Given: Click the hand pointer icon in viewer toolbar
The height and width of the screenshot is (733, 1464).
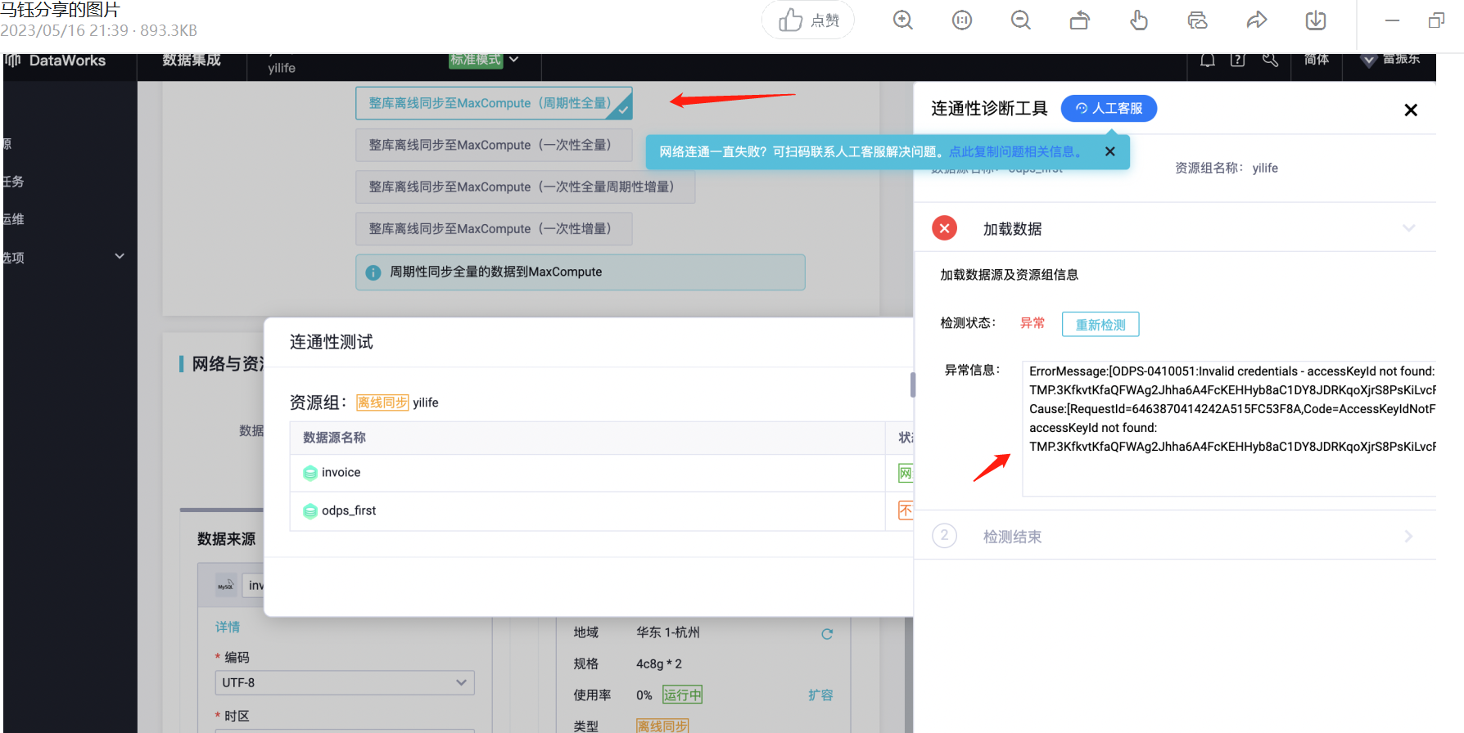Looking at the screenshot, I should pos(1139,20).
